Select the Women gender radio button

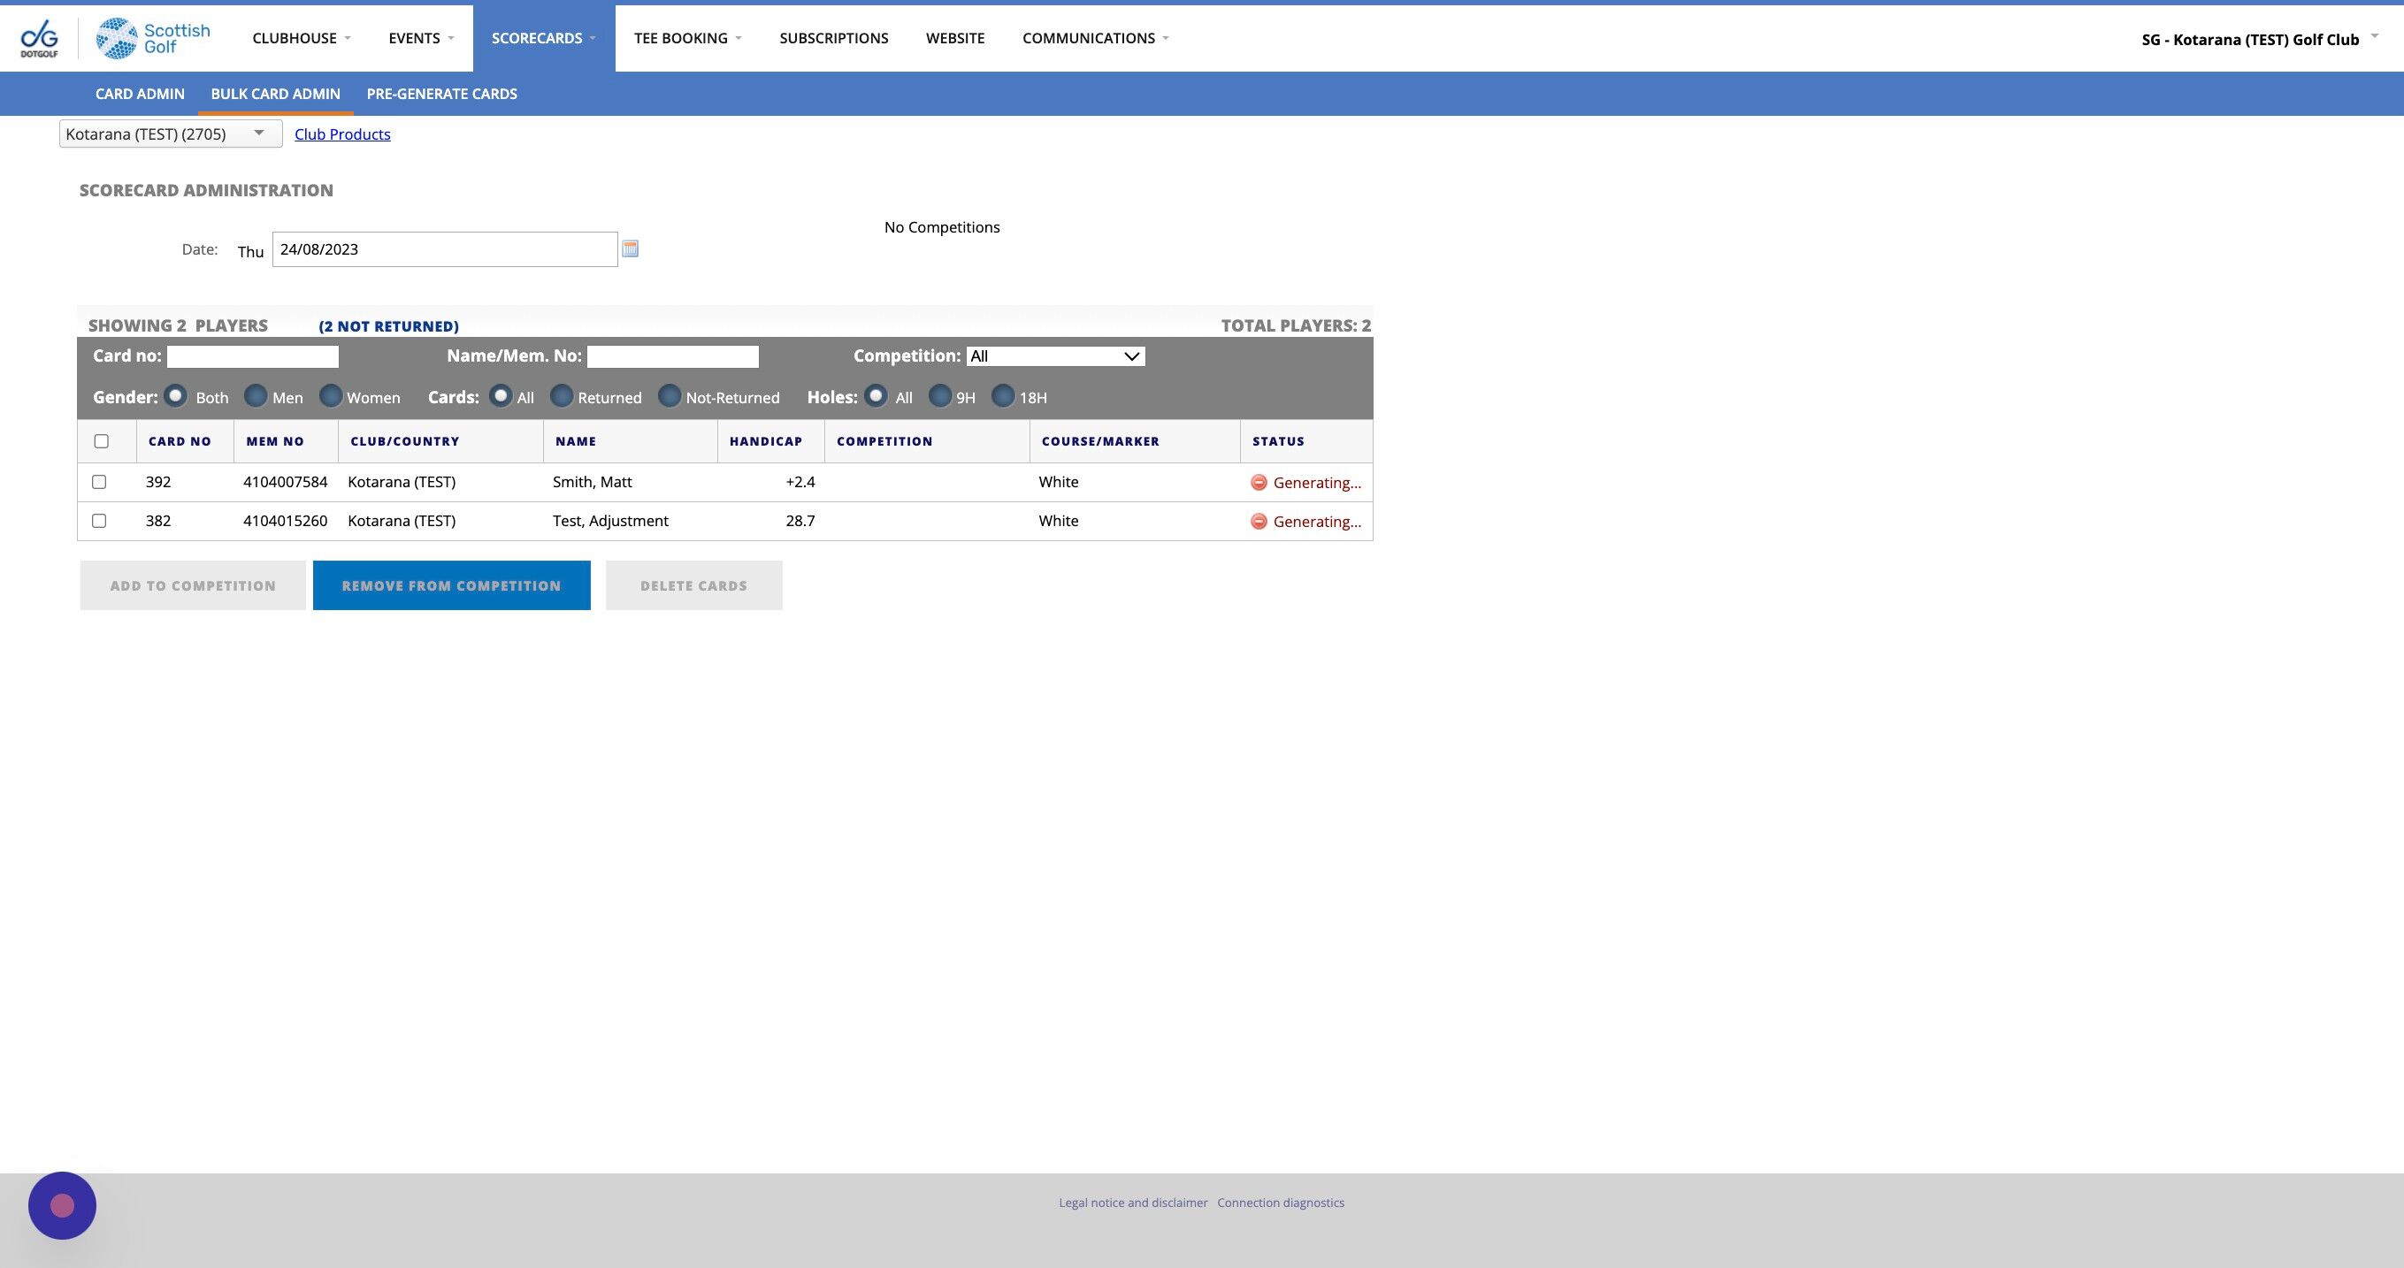click(331, 395)
